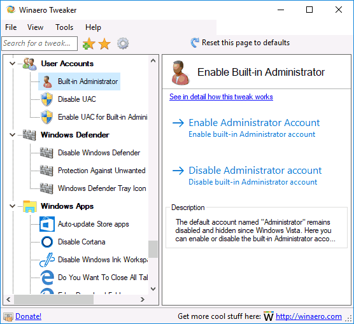
Task: Collapse the User Accounts tree group
Action: click(x=13, y=64)
